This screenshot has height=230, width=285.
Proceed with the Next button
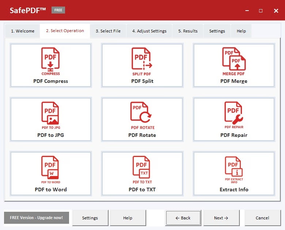point(221,218)
